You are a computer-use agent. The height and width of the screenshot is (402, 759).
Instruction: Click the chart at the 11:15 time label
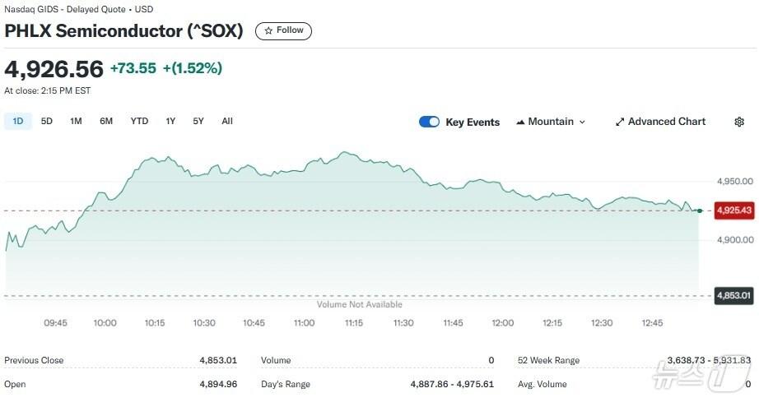pyautogui.click(x=353, y=323)
